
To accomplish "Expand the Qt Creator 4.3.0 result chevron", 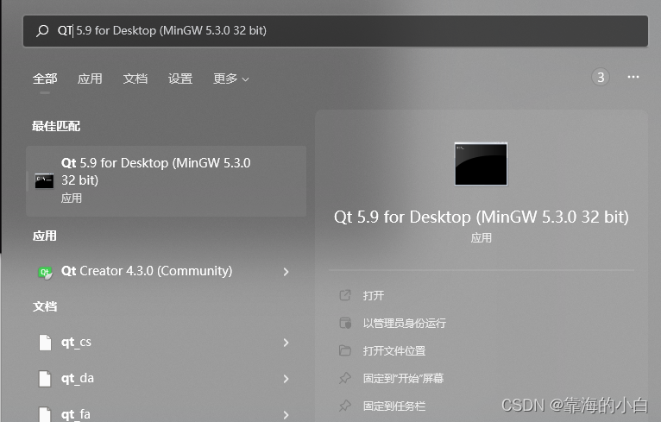I will click(286, 272).
